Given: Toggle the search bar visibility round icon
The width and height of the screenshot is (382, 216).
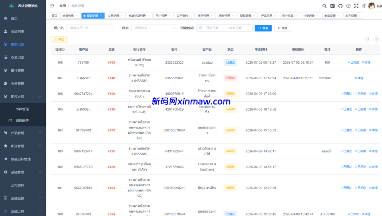Looking at the screenshot, I should 367,39.
